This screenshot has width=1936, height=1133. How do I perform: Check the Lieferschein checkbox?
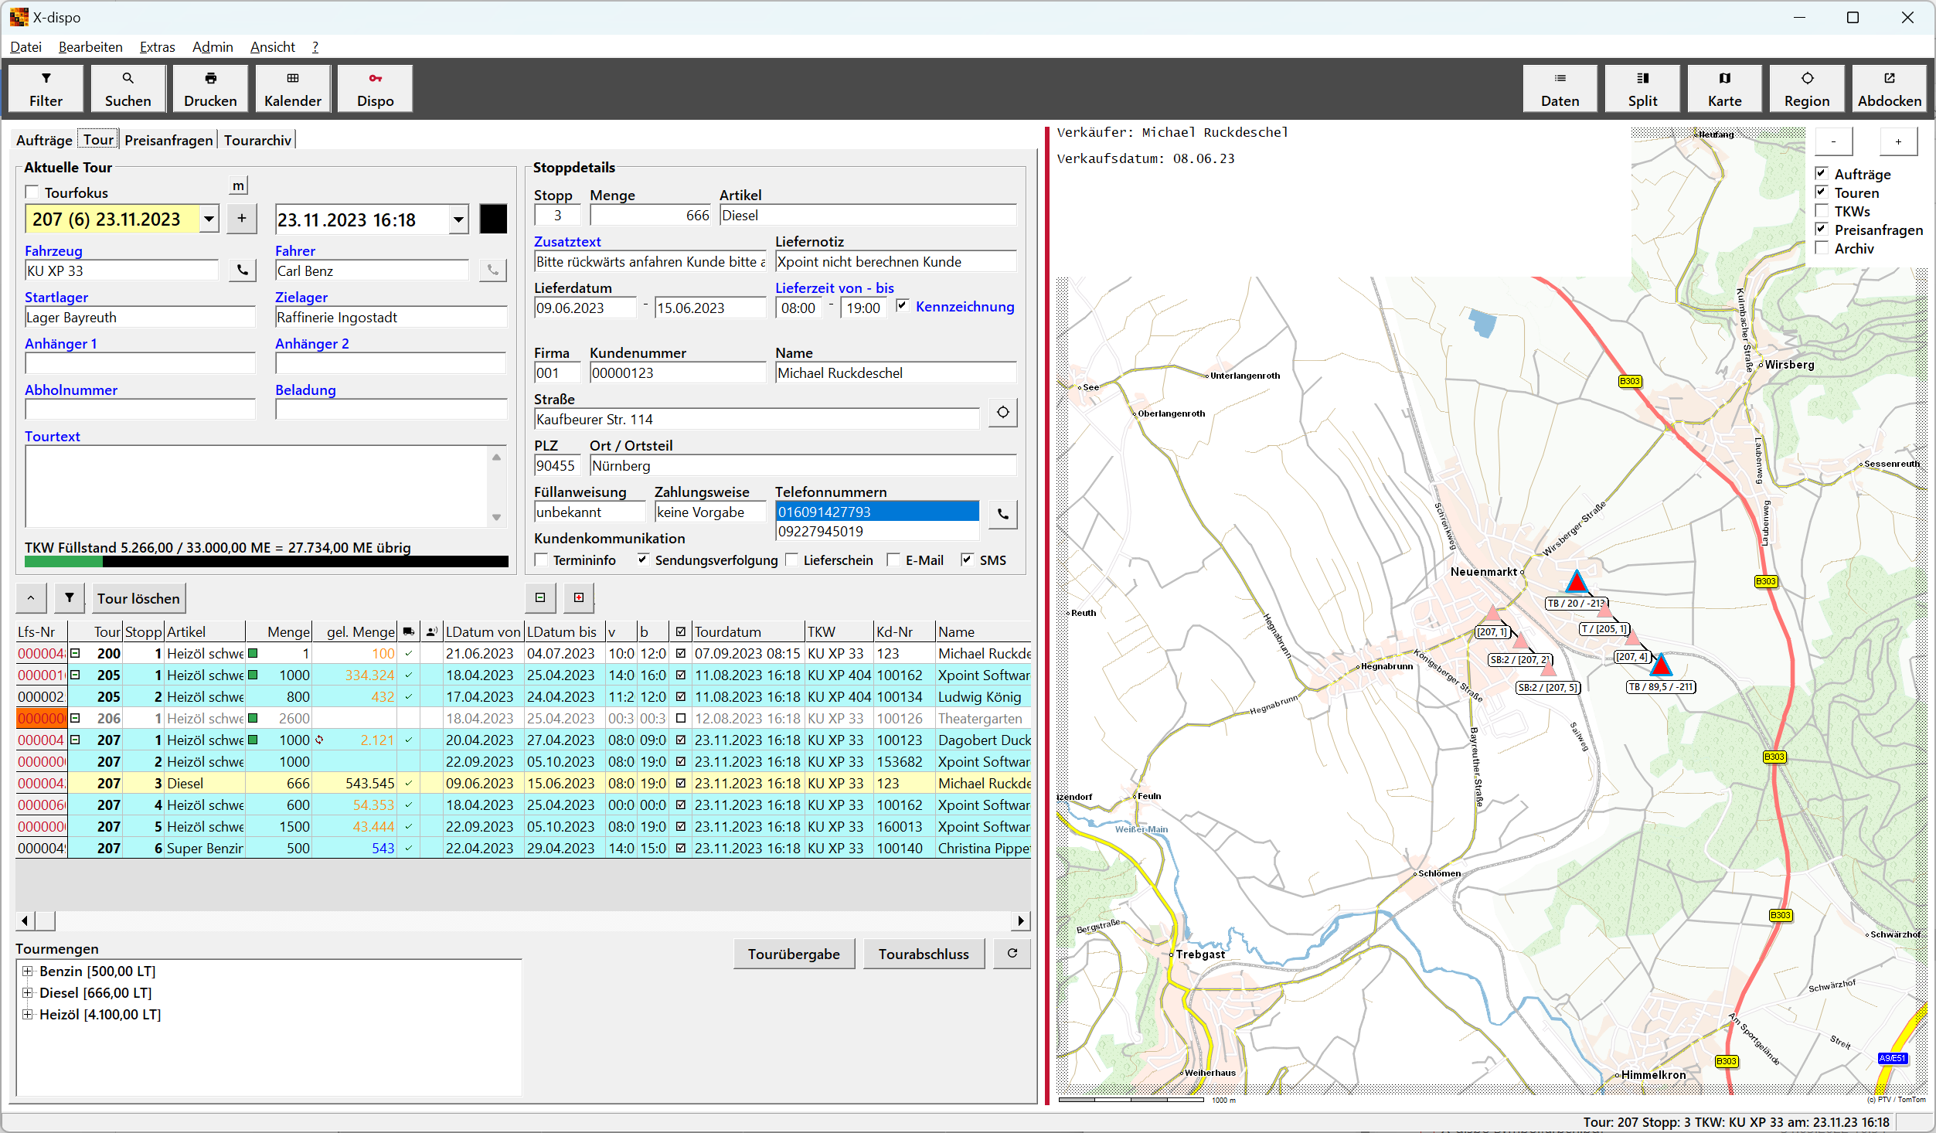[791, 560]
